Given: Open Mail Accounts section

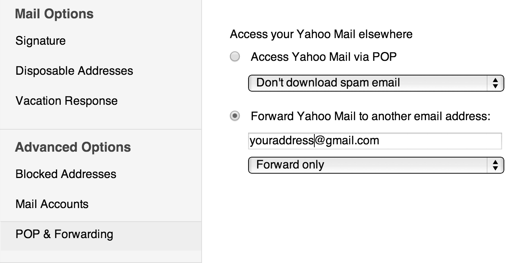Looking at the screenshot, I should (52, 204).
